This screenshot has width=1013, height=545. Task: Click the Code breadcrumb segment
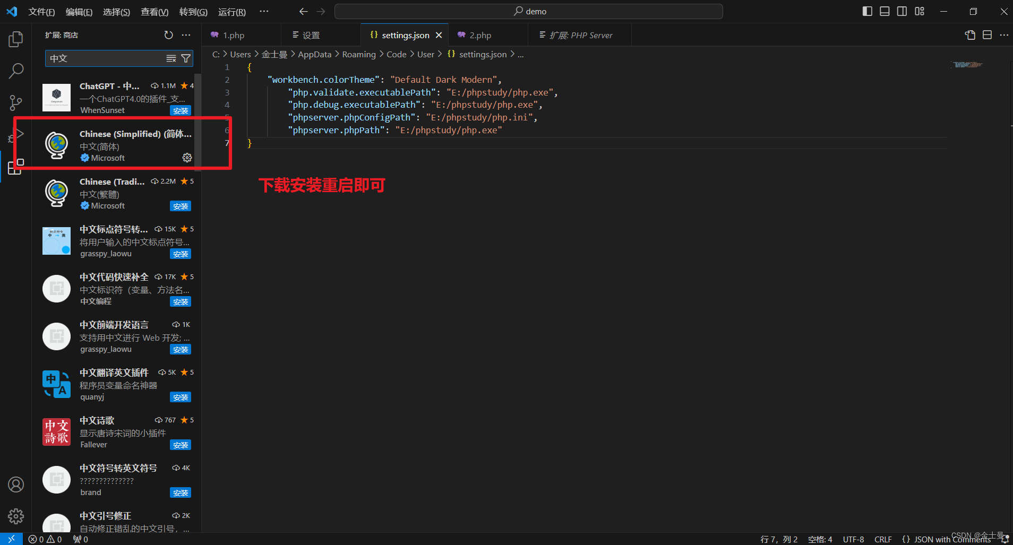pos(397,54)
